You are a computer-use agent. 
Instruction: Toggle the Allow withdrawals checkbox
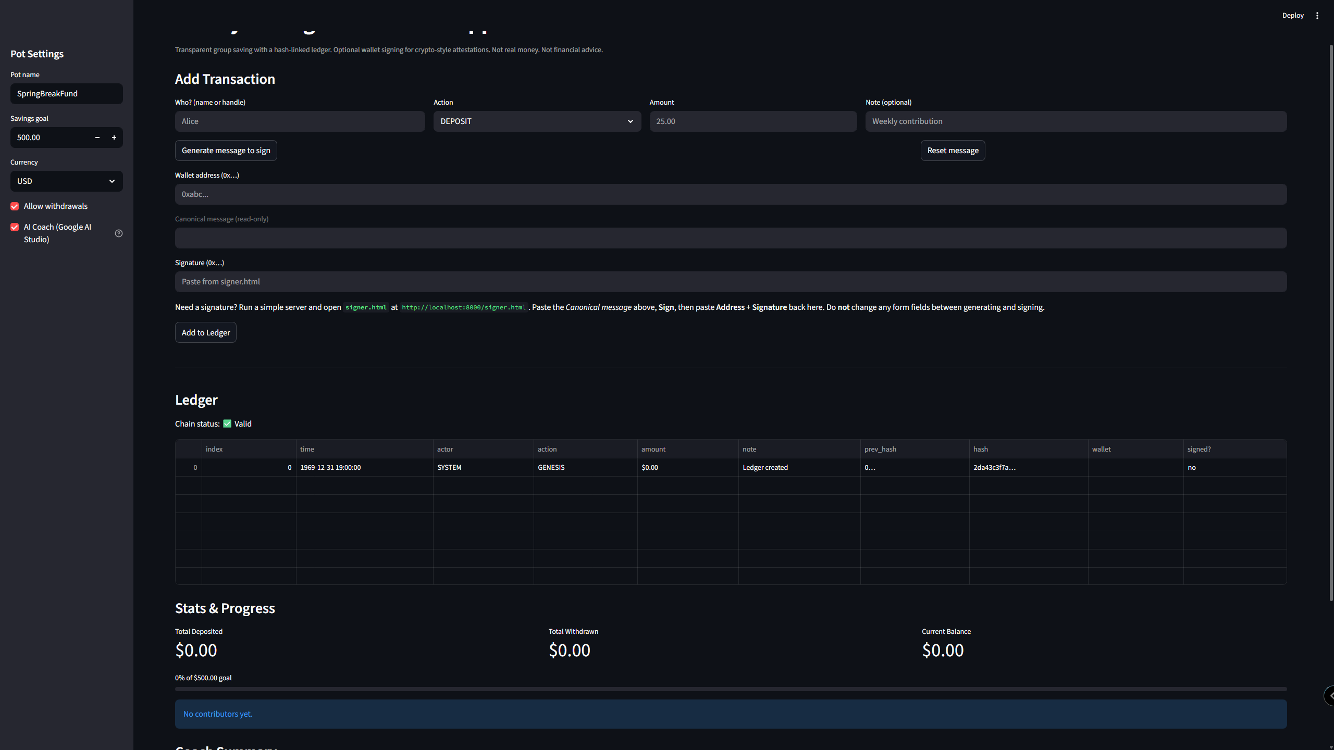point(15,206)
